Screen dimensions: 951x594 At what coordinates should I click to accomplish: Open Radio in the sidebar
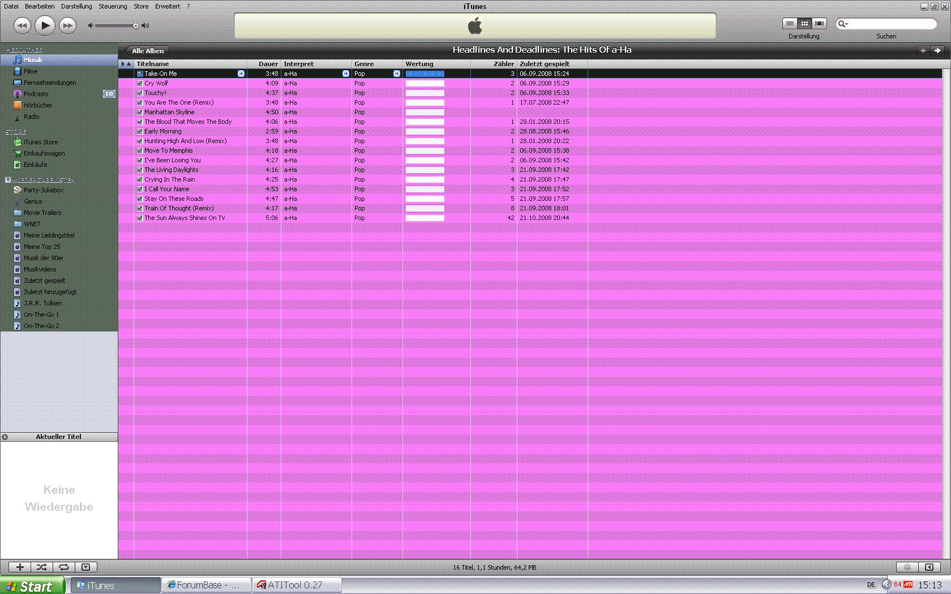pos(59,117)
